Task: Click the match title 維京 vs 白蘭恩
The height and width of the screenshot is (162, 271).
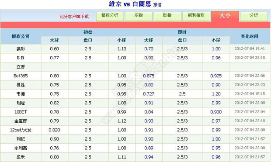Action: click(x=130, y=4)
